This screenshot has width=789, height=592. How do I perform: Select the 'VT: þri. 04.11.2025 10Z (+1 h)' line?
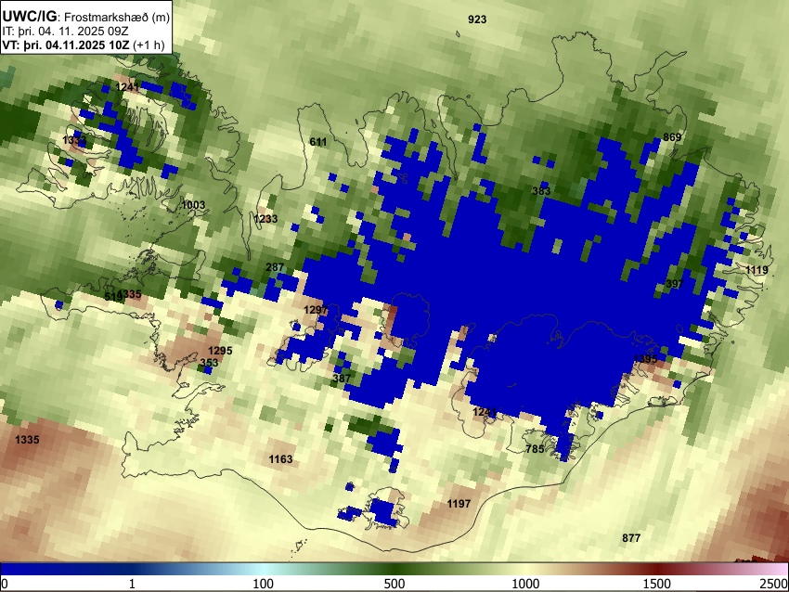pyautogui.click(x=84, y=45)
